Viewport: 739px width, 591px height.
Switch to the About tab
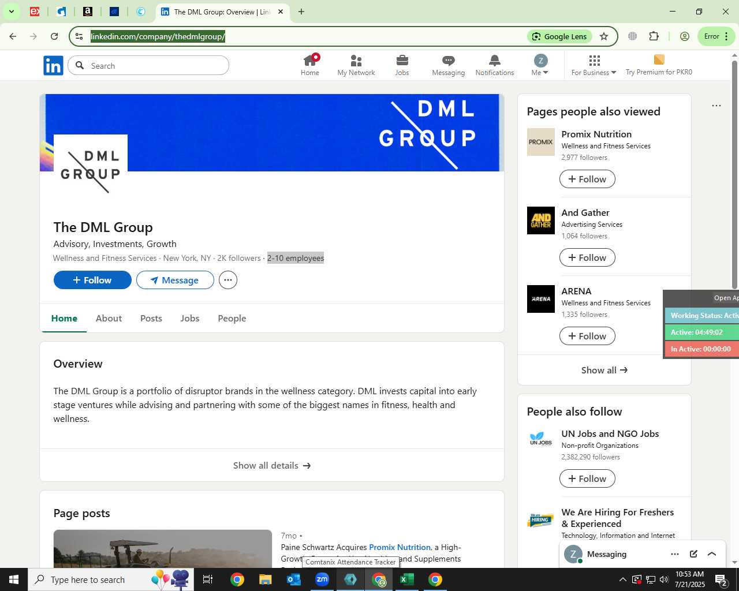tap(109, 318)
